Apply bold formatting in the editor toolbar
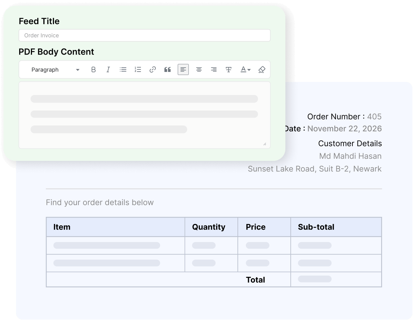The height and width of the screenshot is (326, 416). [x=93, y=69]
